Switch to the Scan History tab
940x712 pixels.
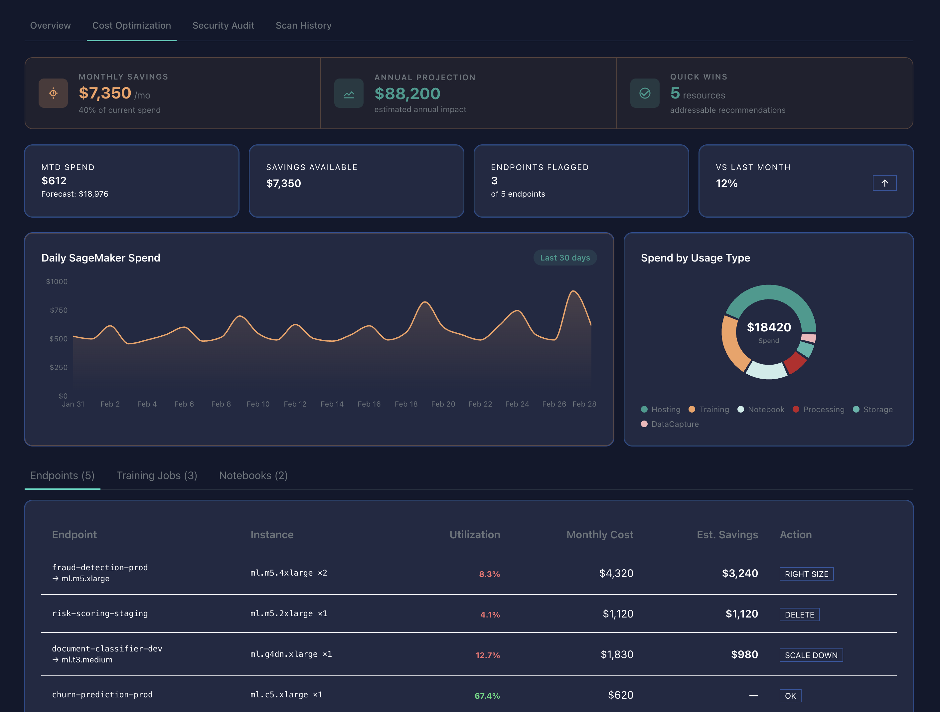click(x=303, y=25)
